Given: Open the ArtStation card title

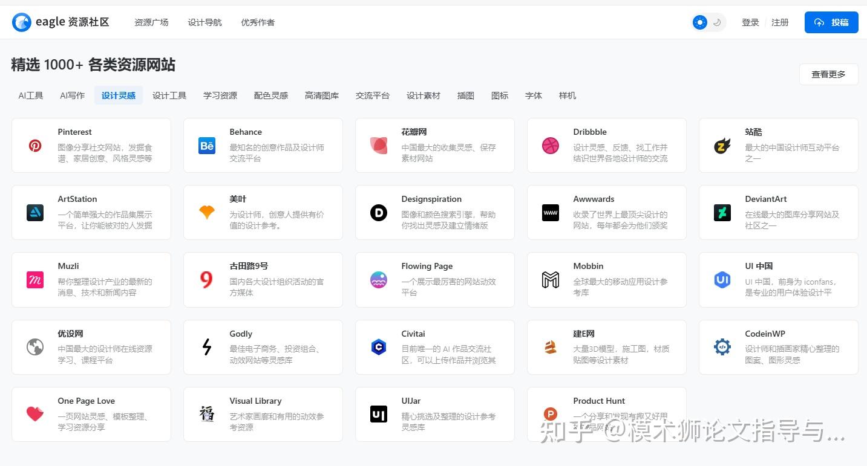Looking at the screenshot, I should tap(77, 199).
